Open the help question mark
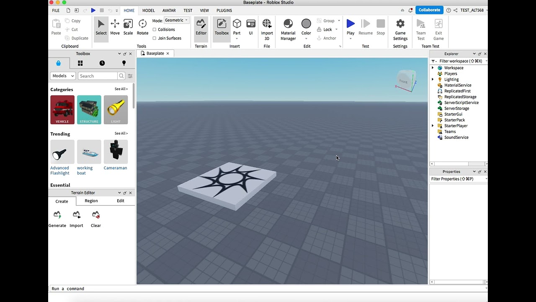The height and width of the screenshot is (302, 536). pyautogui.click(x=448, y=10)
